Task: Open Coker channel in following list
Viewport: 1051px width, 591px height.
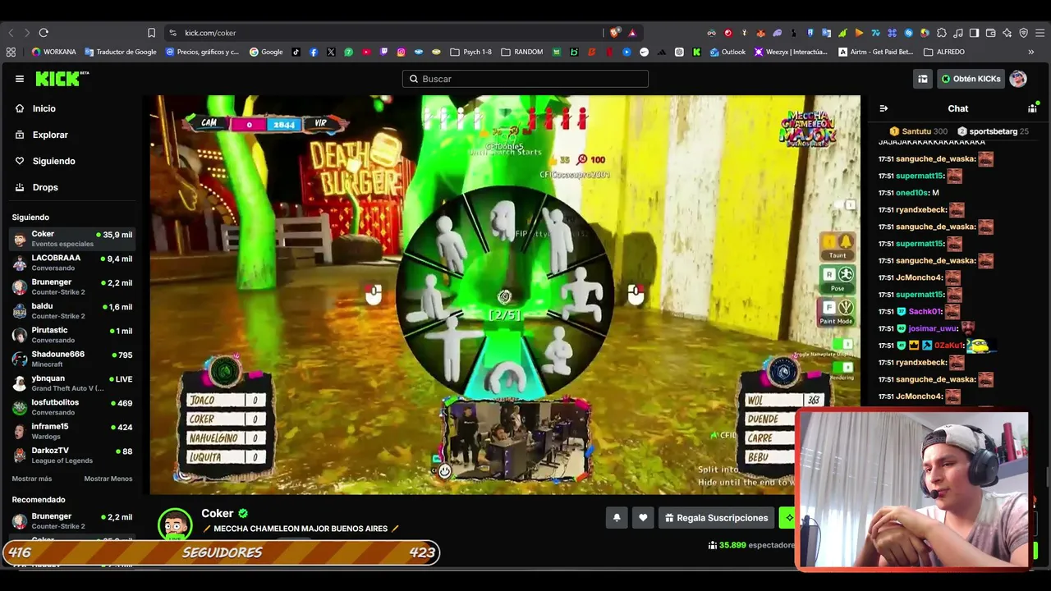Action: [72, 239]
